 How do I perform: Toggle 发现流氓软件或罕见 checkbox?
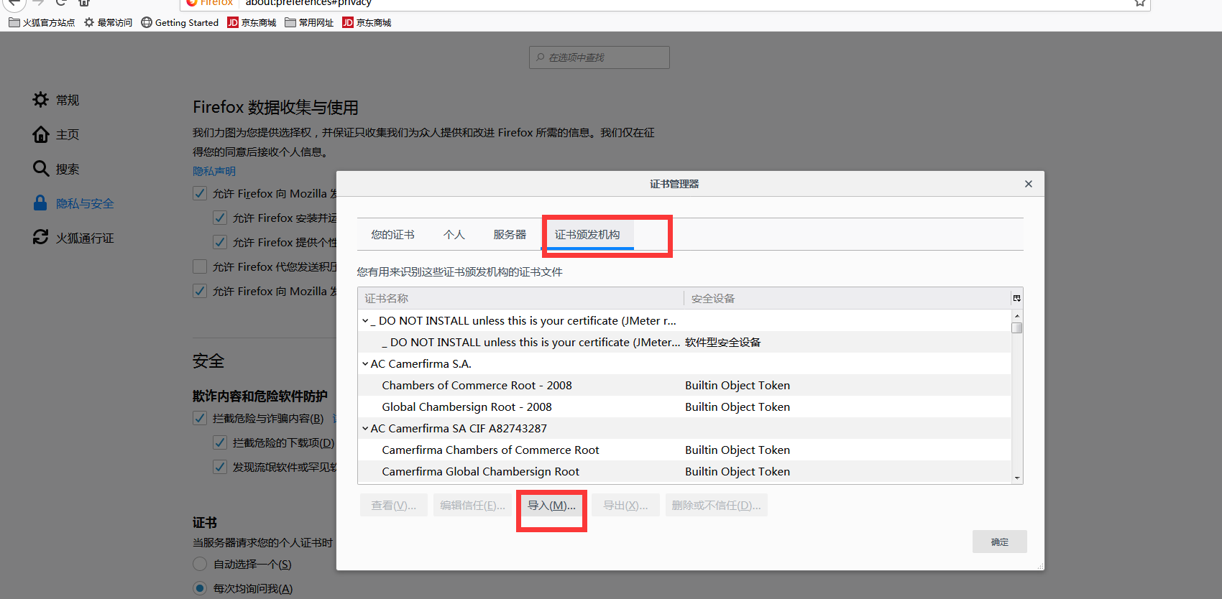(x=220, y=467)
